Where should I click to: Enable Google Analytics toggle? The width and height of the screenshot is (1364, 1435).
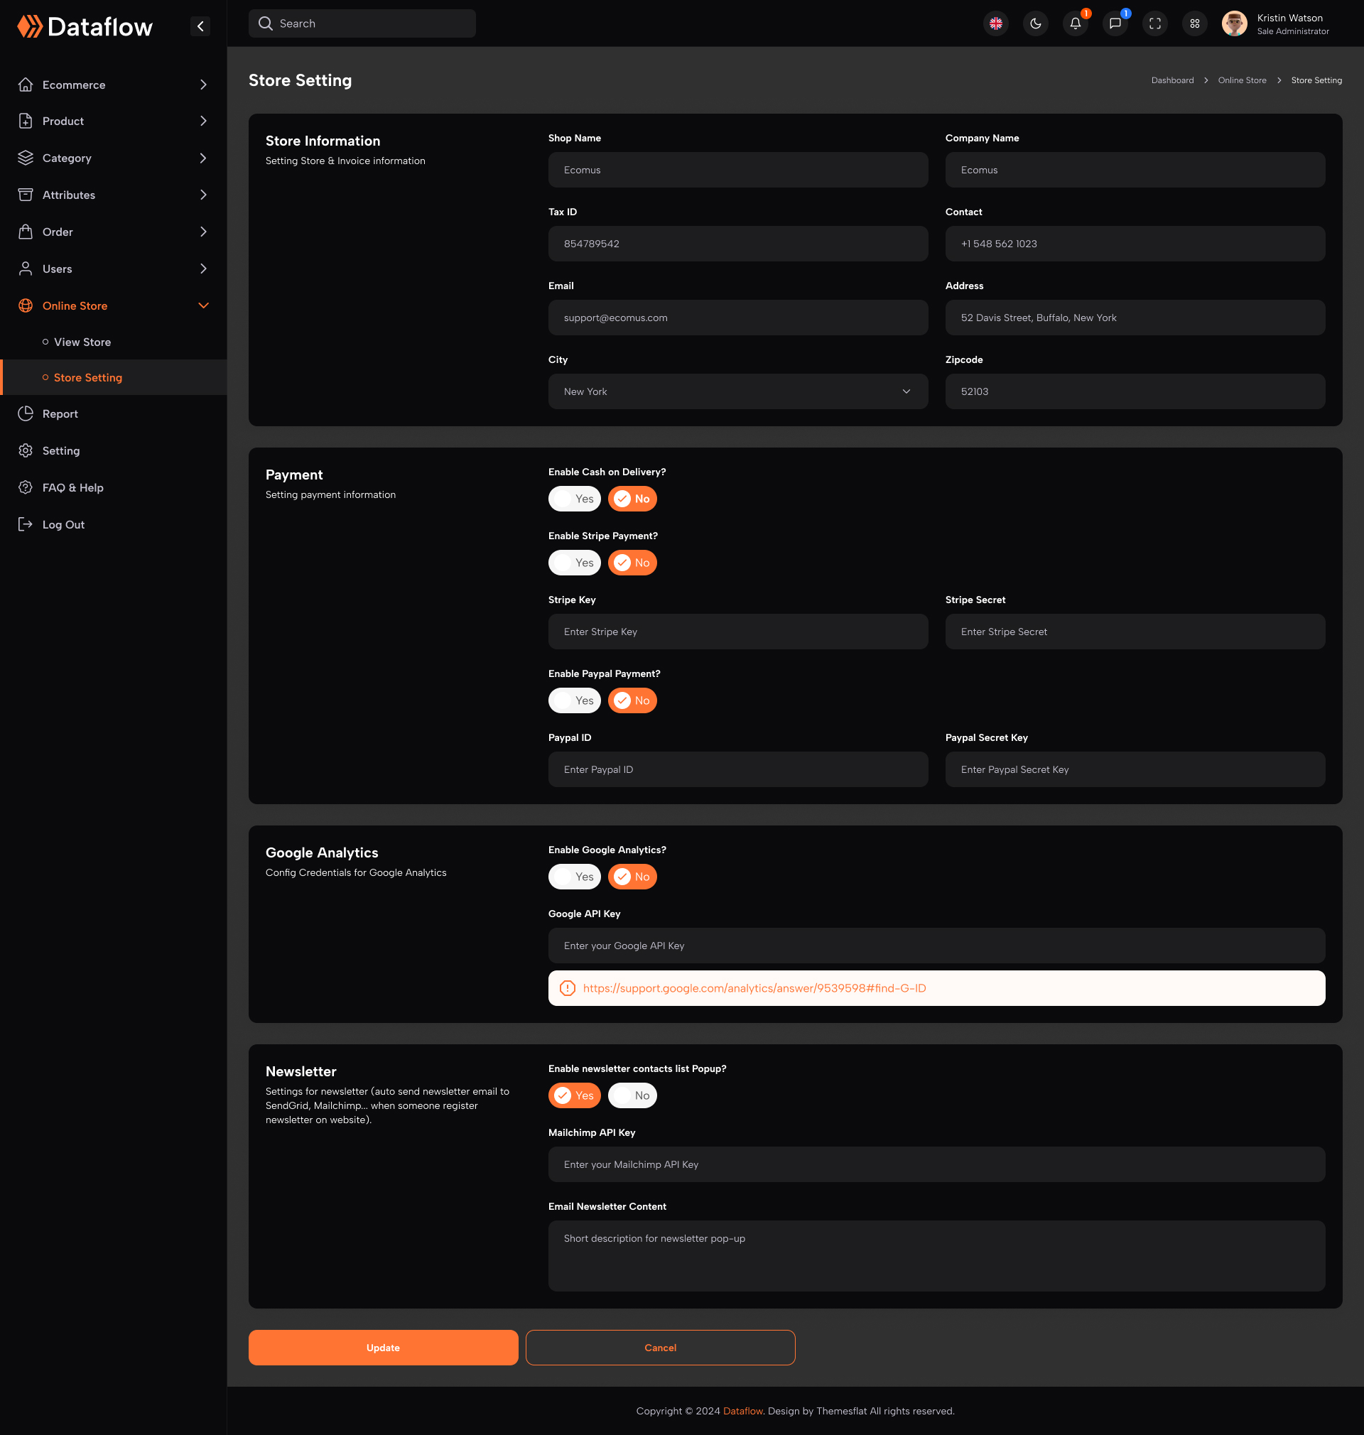[575, 876]
